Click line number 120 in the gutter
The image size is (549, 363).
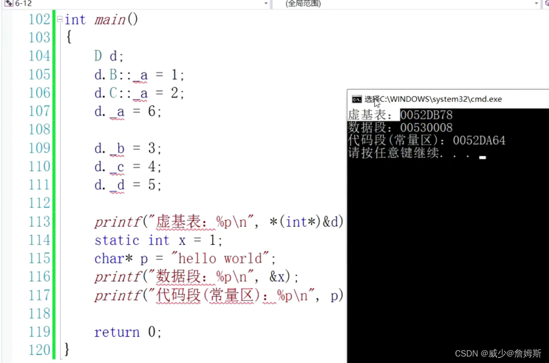[x=39, y=350]
